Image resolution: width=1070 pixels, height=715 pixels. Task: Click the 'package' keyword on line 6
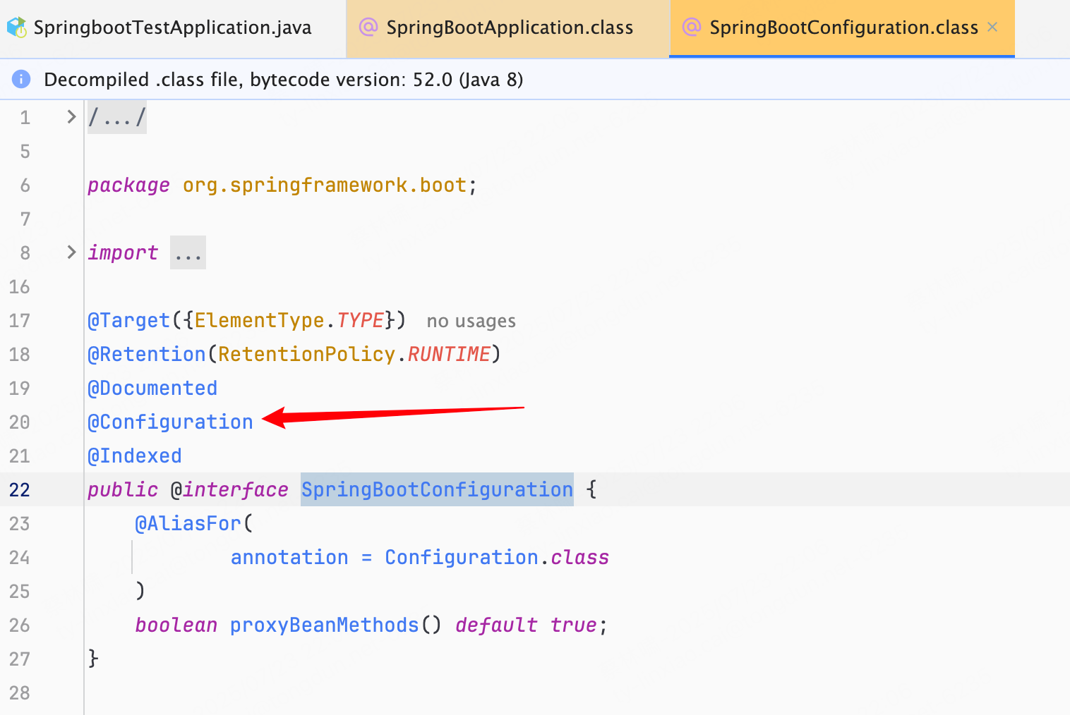click(128, 185)
